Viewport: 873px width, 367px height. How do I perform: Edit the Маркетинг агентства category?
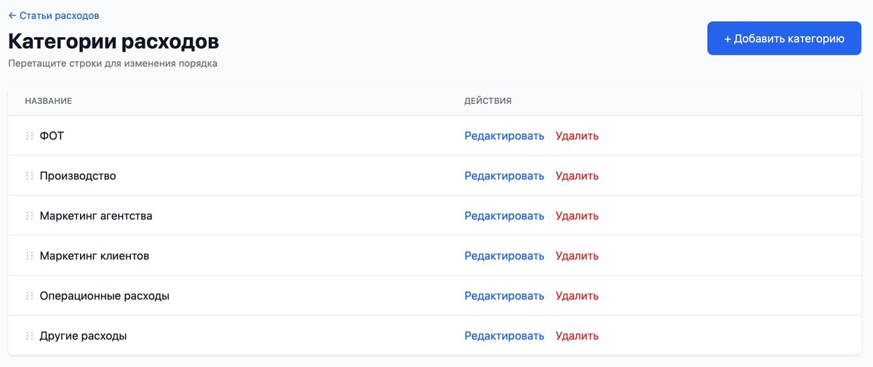pos(504,216)
